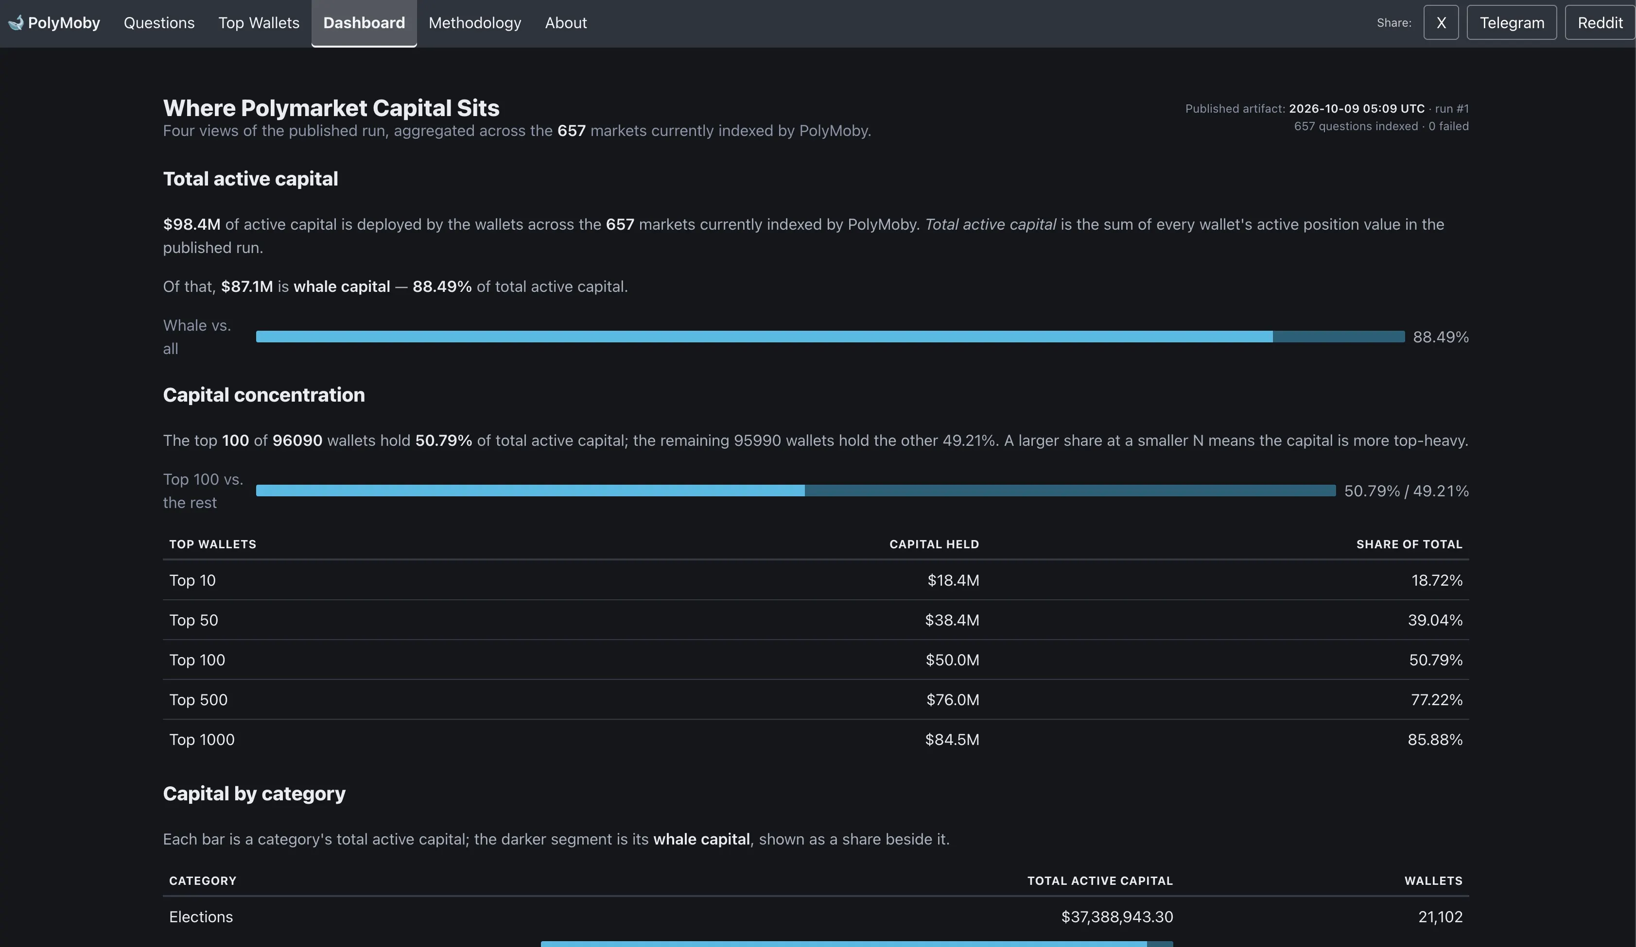The width and height of the screenshot is (1636, 947).
Task: Click the 21,102 wallets count
Action: click(1440, 916)
